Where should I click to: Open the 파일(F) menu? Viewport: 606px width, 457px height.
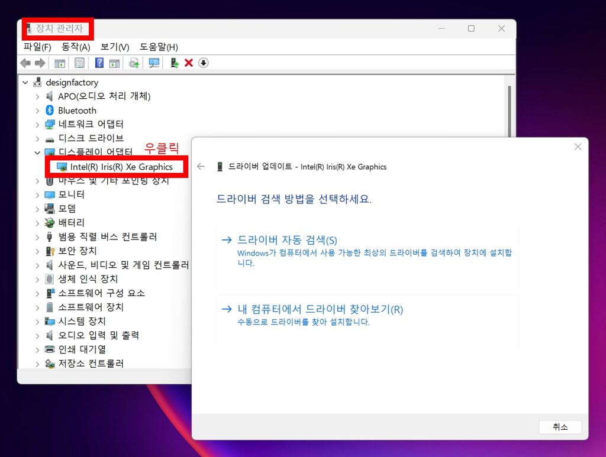click(x=37, y=47)
